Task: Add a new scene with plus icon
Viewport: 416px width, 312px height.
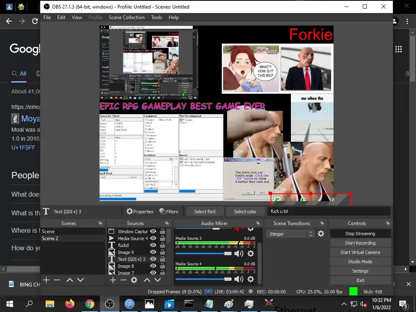Action: click(x=46, y=280)
